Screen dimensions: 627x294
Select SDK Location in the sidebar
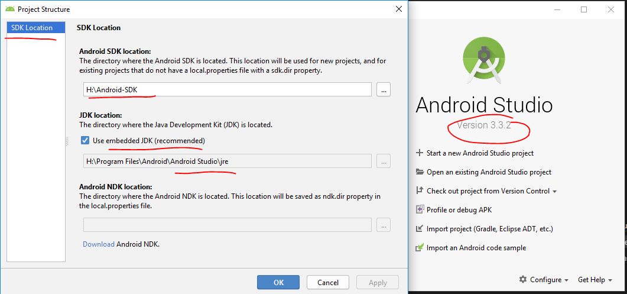coord(36,28)
